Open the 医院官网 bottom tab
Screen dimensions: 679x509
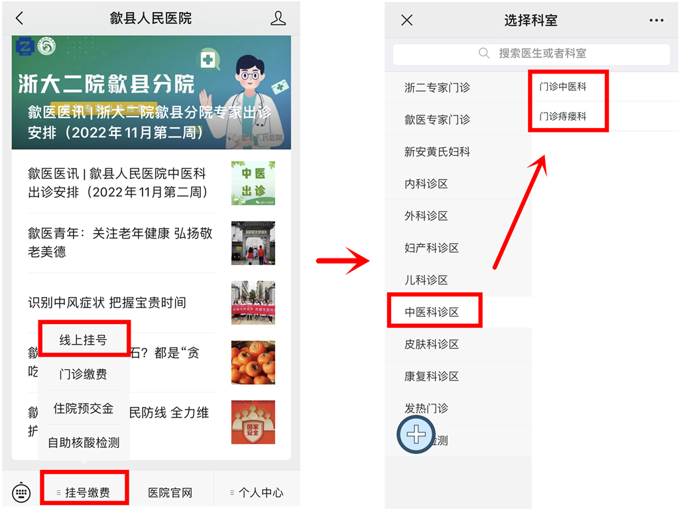coord(170,492)
